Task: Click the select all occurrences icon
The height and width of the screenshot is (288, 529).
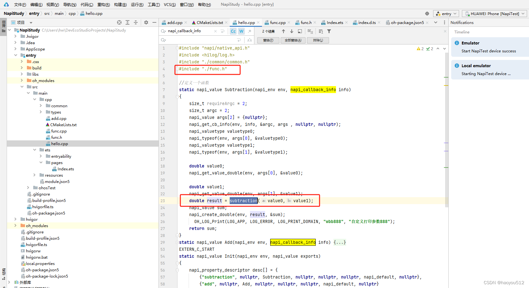Action: (x=310, y=31)
